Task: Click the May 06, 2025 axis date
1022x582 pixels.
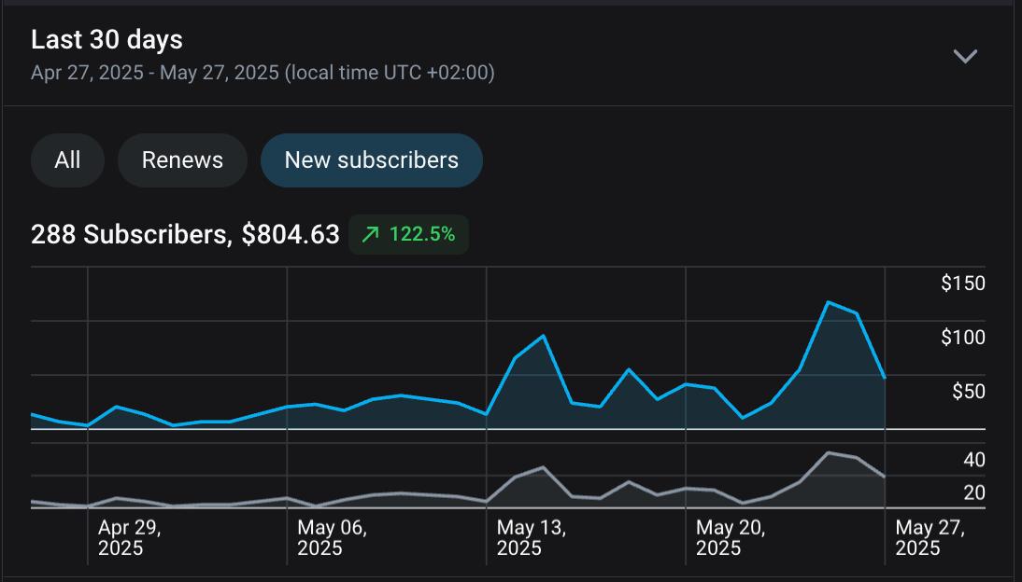Action: (x=332, y=538)
